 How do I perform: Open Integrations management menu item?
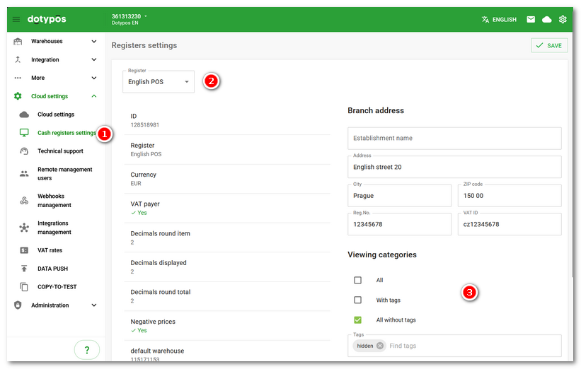coord(56,228)
